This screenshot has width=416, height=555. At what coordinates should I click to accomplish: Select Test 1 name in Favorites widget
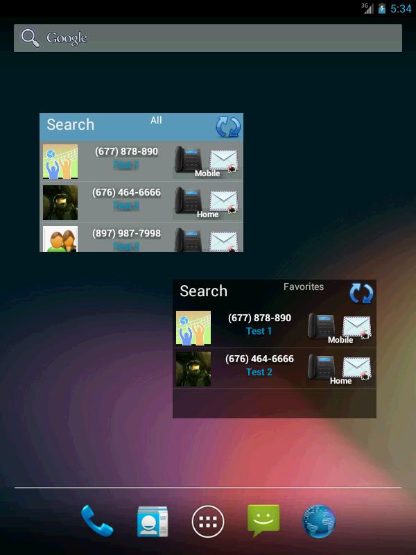click(x=259, y=332)
